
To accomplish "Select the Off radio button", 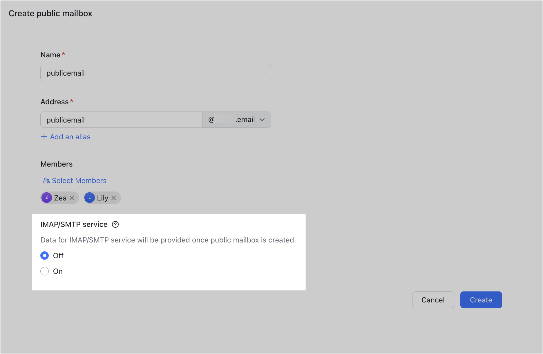I will tap(45, 256).
